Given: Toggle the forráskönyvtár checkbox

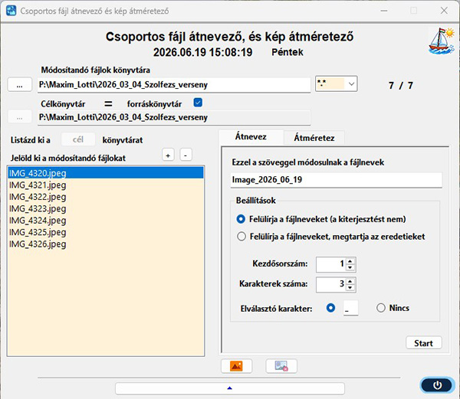Looking at the screenshot, I should click(198, 103).
